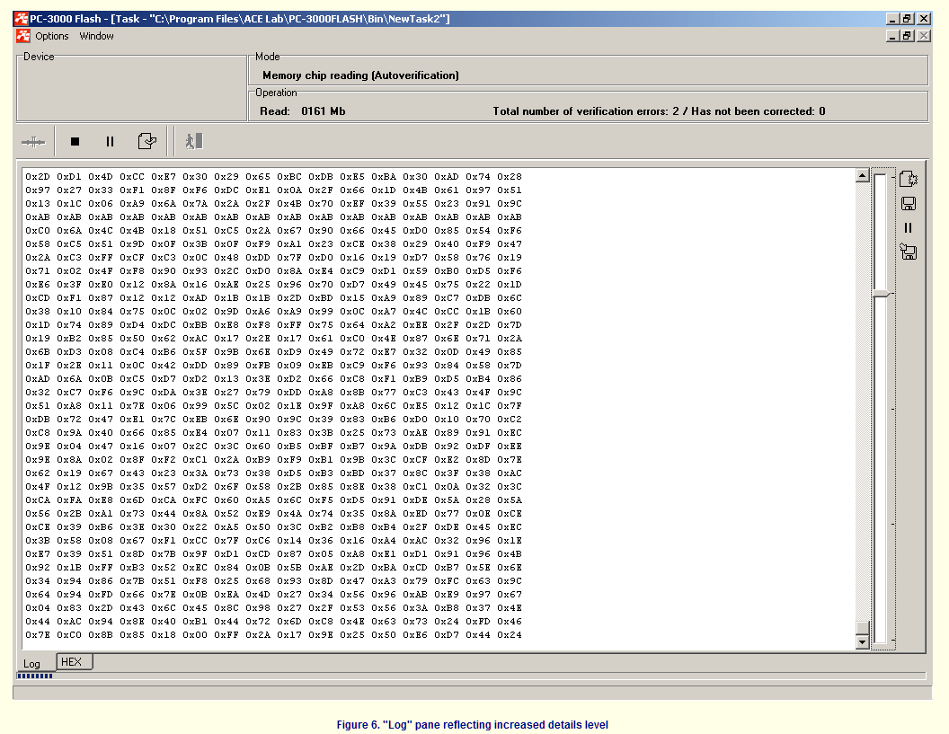Viewport: 949px width, 734px height.
Task: Click the log row starting 0x19 0xB2
Action: tap(273, 339)
